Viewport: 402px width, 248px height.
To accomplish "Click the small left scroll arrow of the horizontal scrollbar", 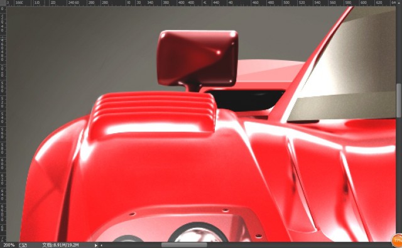I will pos(102,245).
